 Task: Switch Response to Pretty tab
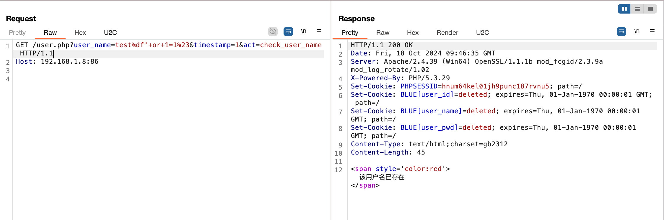point(350,32)
